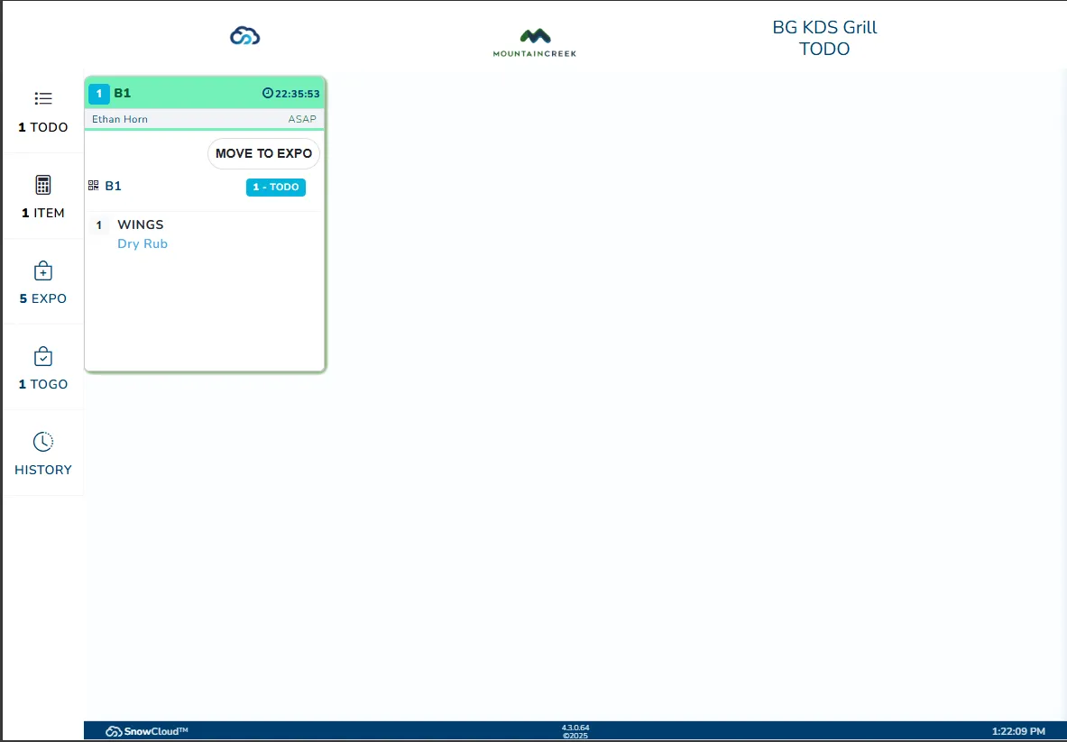Select the calculator ITEM icon
The height and width of the screenshot is (742, 1067).
[43, 184]
